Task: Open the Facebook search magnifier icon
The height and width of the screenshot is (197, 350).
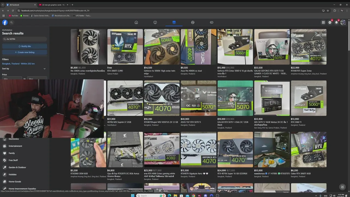Action: [11, 22]
